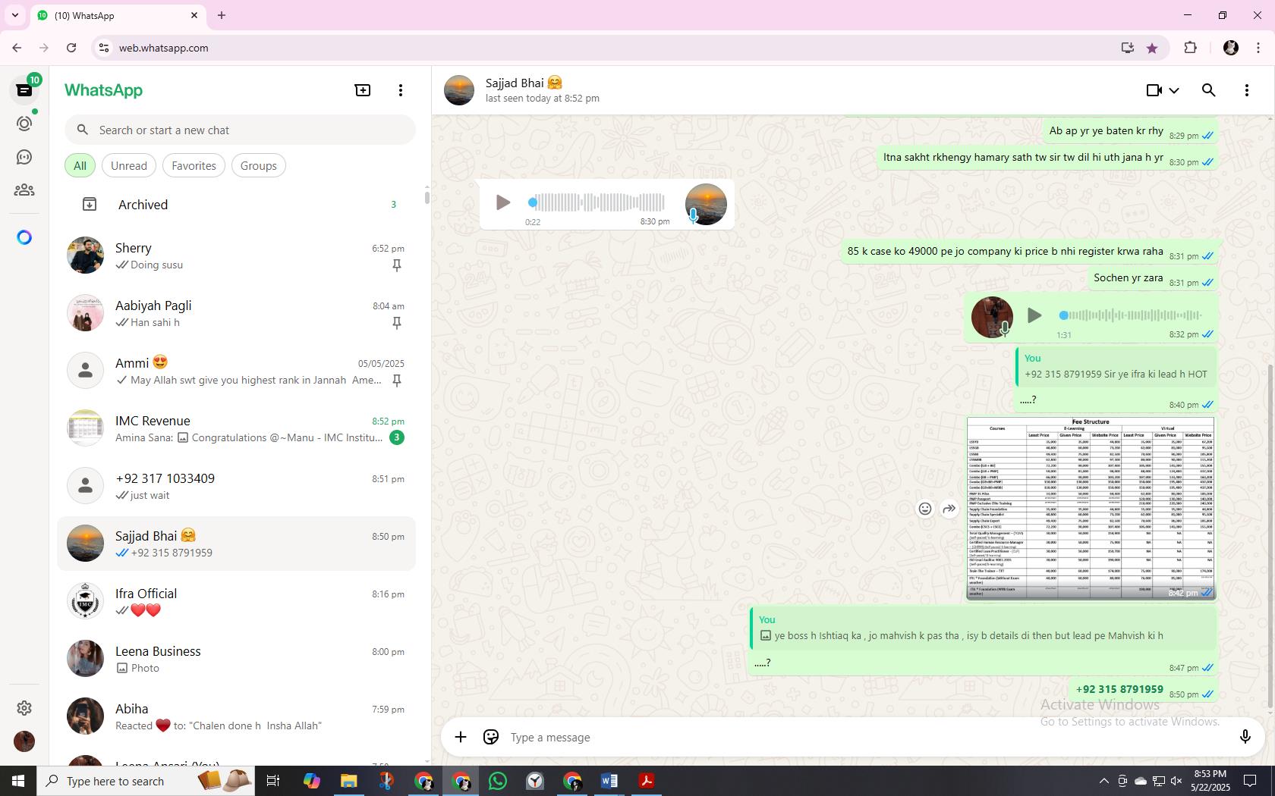This screenshot has width=1275, height=796.
Task: Seek the 1:31 voice message waveform
Action: (1131, 315)
